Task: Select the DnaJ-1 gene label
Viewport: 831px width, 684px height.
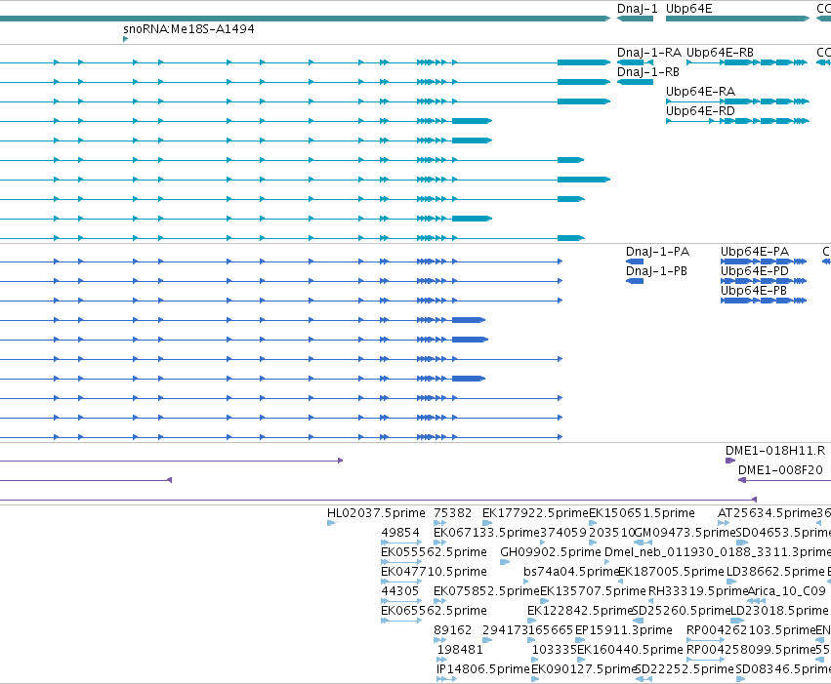Action: pos(637,9)
